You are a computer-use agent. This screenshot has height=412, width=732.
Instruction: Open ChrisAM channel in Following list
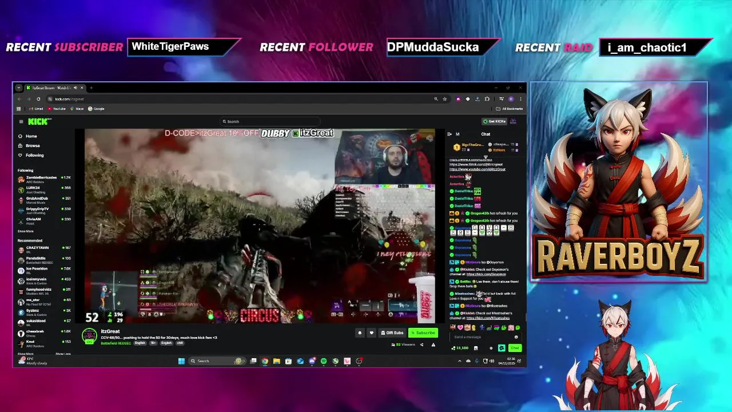(x=45, y=220)
